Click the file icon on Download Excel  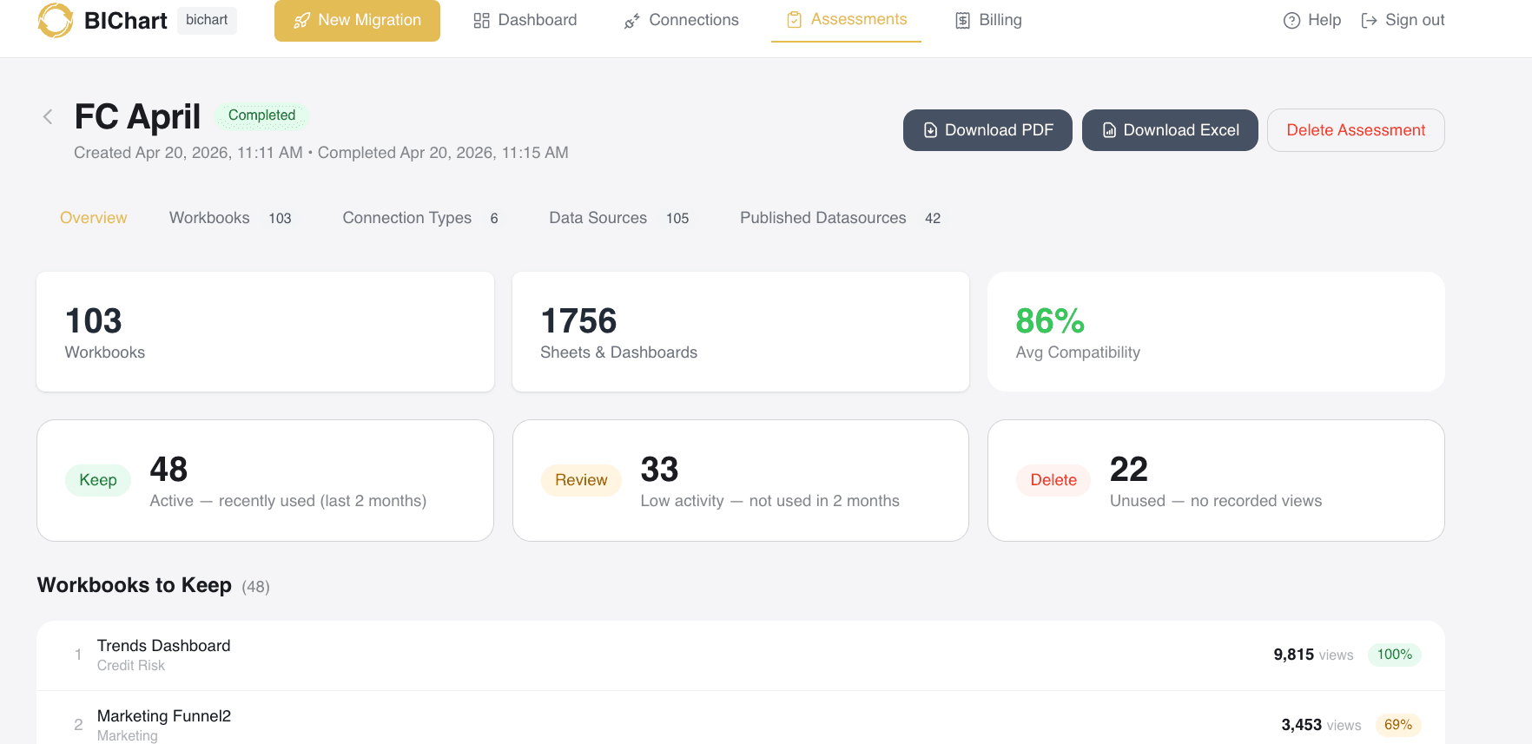(x=1109, y=130)
